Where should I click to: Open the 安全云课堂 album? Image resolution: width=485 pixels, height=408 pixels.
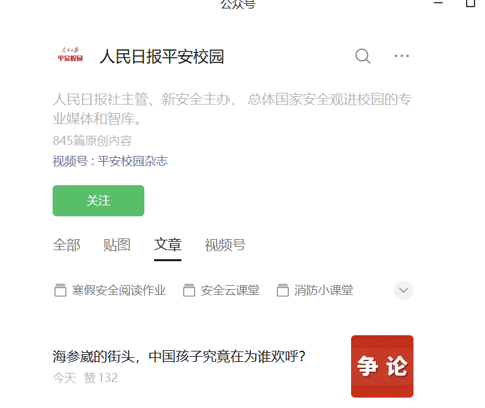pyautogui.click(x=230, y=290)
